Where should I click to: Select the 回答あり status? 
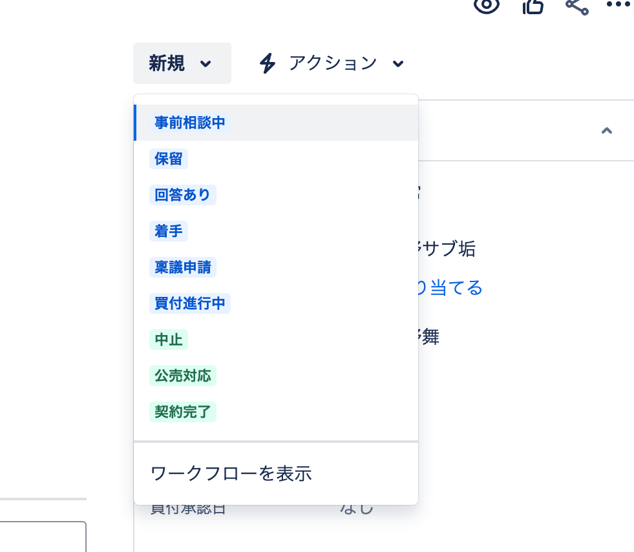coord(183,195)
